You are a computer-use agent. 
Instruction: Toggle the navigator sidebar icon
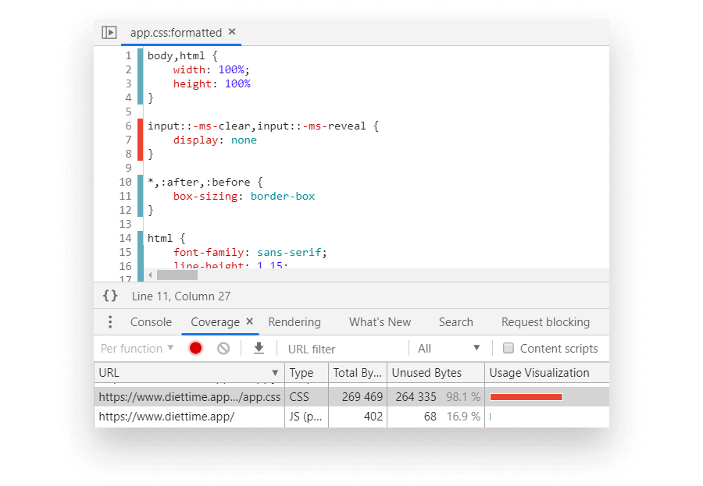[109, 32]
